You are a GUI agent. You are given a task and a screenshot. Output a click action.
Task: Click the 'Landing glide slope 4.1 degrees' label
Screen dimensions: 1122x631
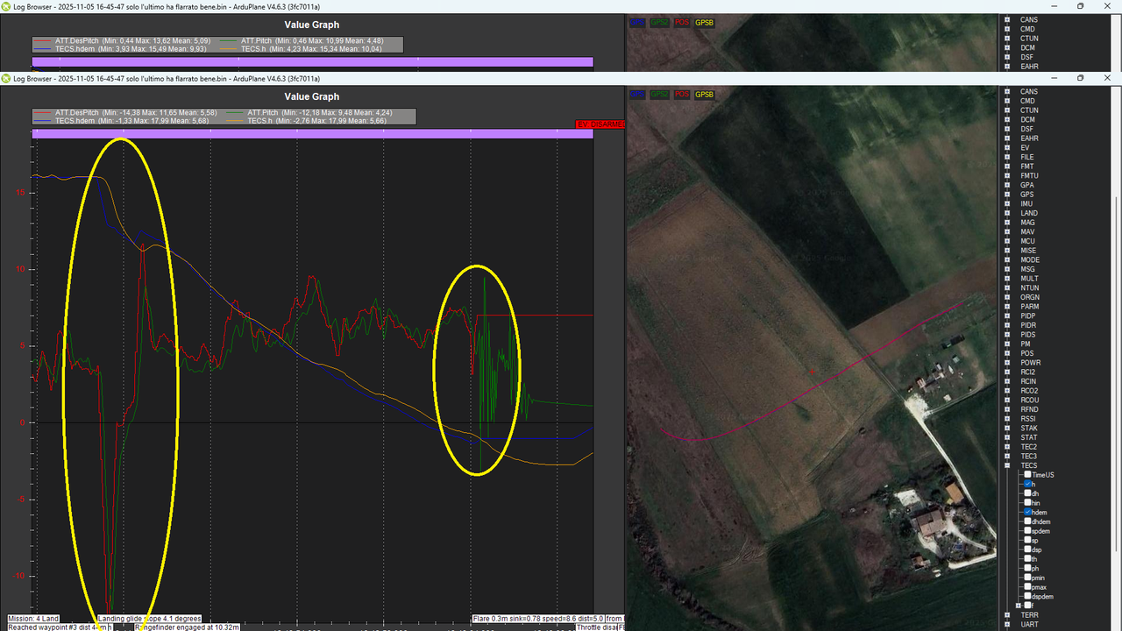click(149, 619)
